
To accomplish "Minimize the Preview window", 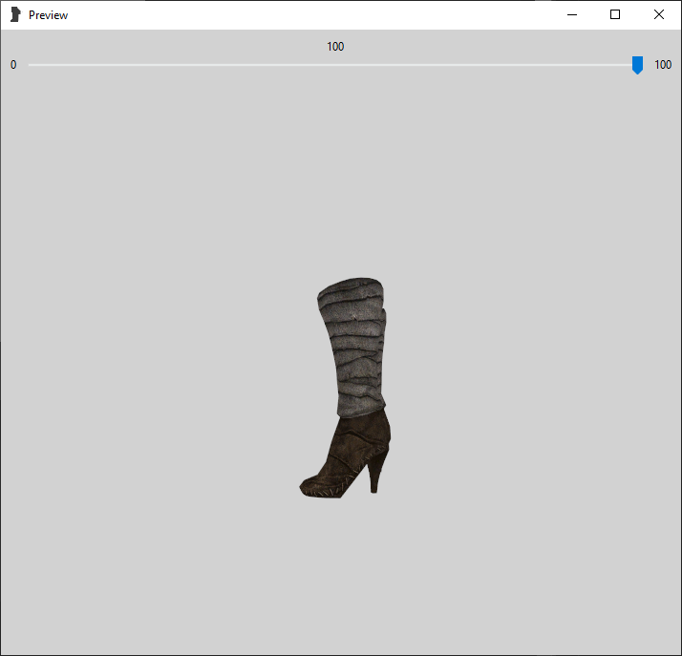I will [x=572, y=14].
